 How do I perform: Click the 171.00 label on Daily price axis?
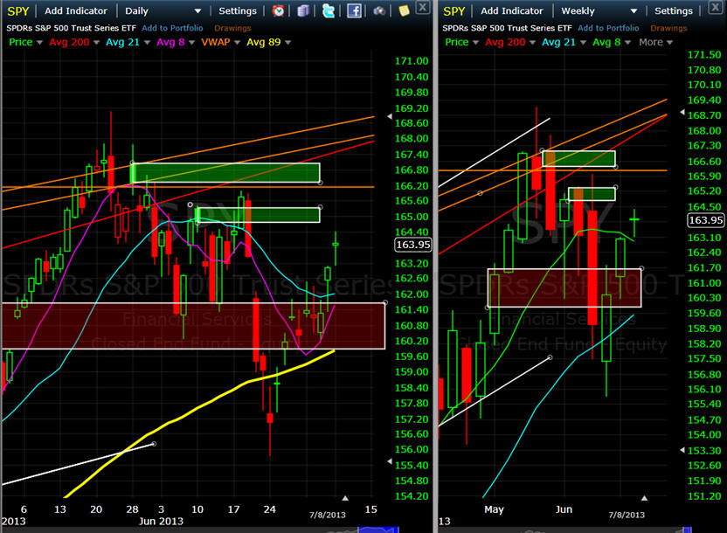412,61
